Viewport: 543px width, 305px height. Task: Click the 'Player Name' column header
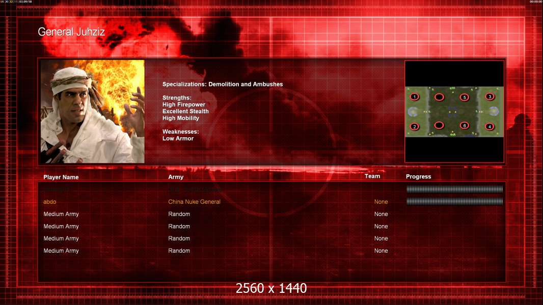(x=61, y=177)
